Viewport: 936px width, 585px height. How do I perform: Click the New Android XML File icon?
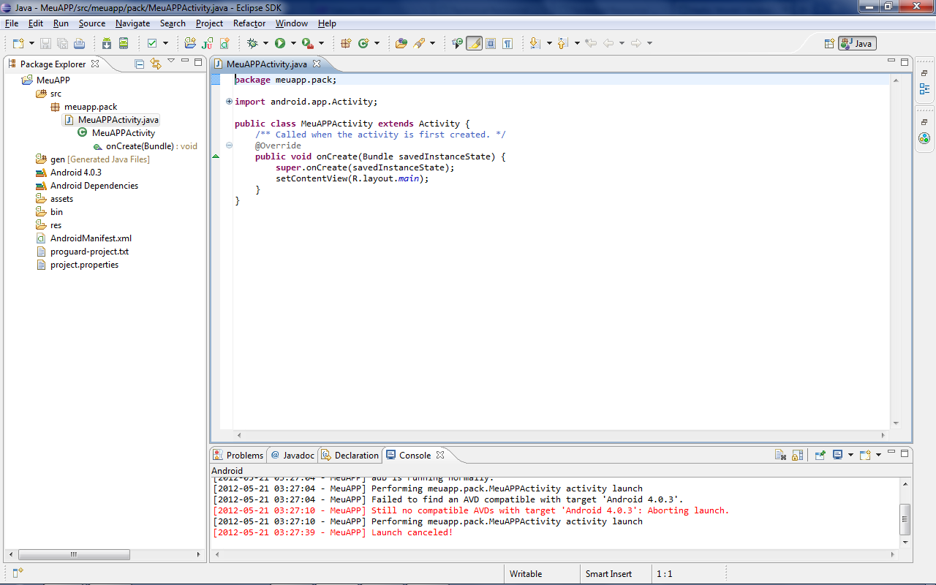224,43
